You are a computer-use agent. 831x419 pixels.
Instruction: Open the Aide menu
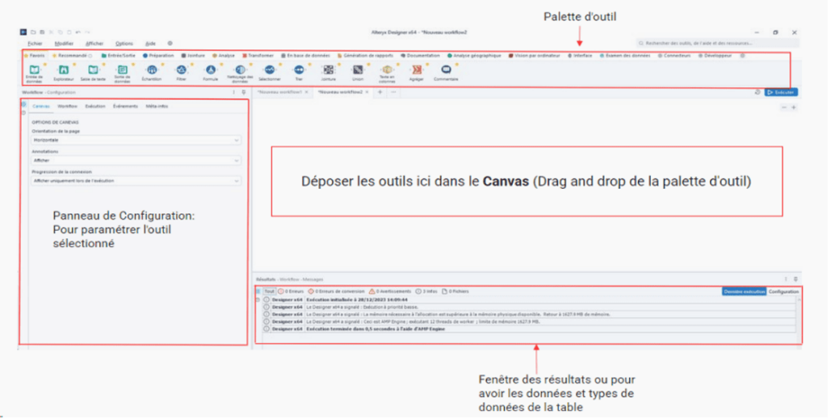click(x=150, y=44)
